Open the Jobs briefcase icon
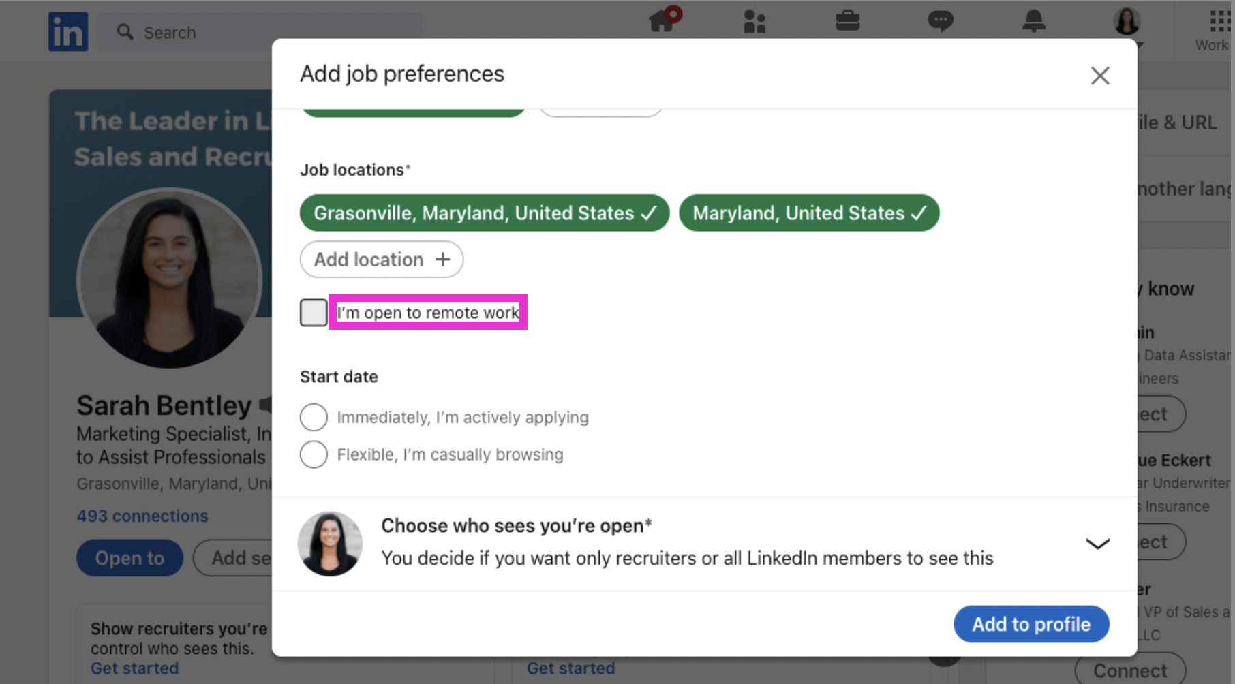The height and width of the screenshot is (684, 1235). point(847,21)
